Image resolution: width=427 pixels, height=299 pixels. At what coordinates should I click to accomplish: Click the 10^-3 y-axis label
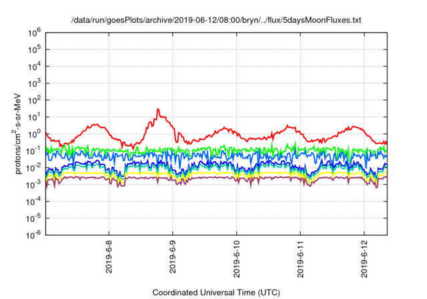[33, 185]
